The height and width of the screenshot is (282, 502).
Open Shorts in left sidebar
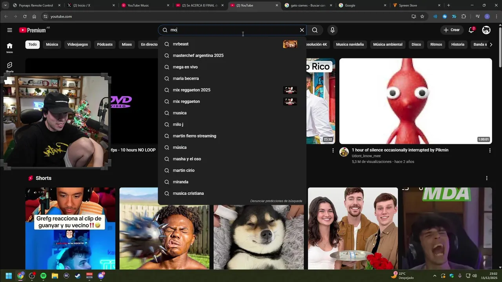click(x=9, y=67)
